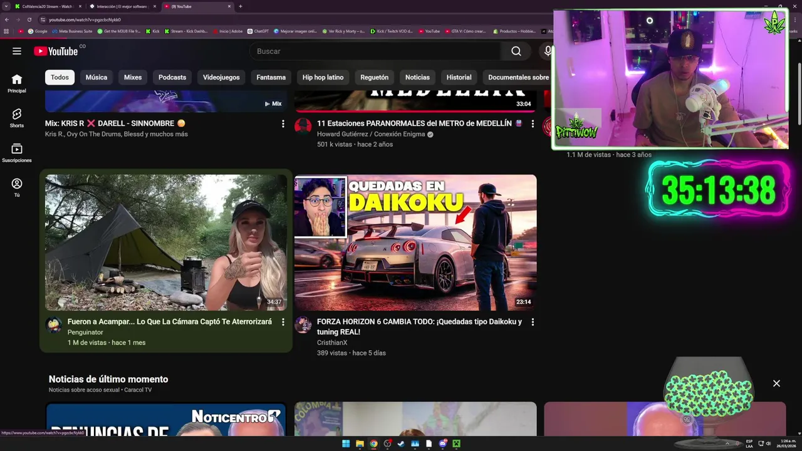Open Chrome tab search dropdown arrow
Image resolution: width=802 pixels, height=451 pixels.
click(x=6, y=6)
